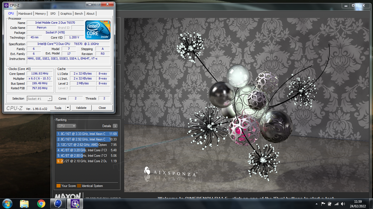
Task: Expand the Tools dropdown arrow
Action: click(x=68, y=108)
